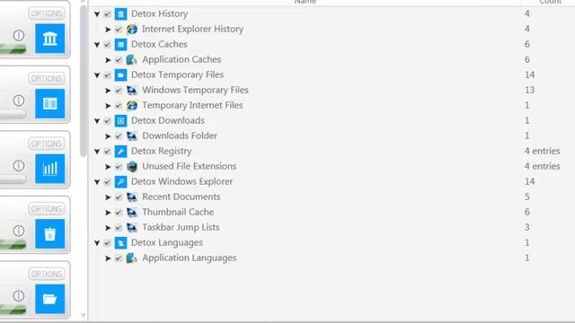
Task: Open OPTIONS above the caches tile
Action: [47, 79]
